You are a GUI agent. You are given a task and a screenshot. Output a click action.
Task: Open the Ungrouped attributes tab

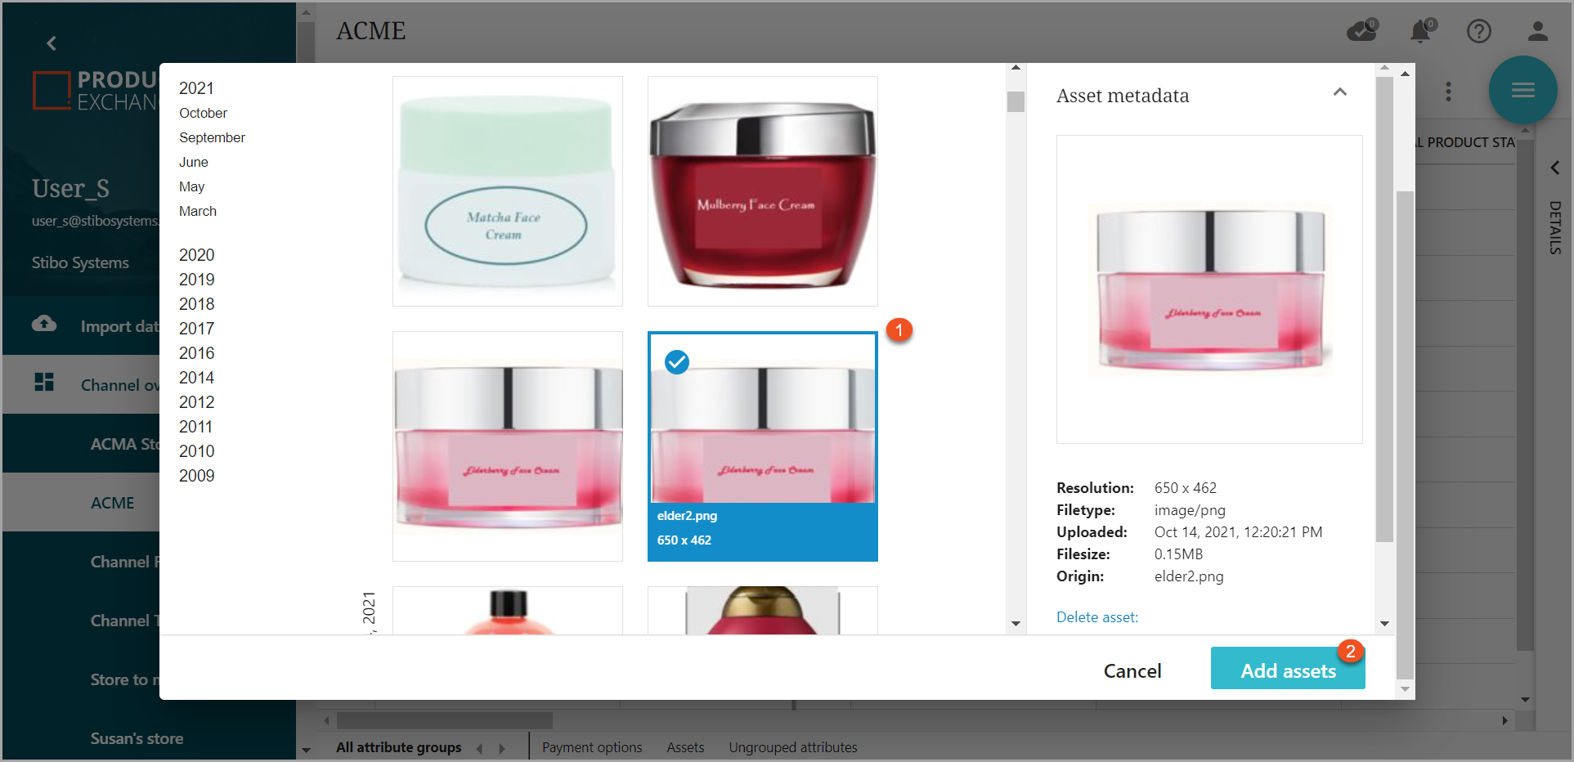click(x=792, y=747)
